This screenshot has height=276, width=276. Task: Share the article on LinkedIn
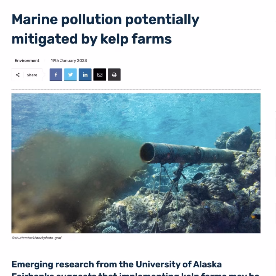click(x=85, y=75)
